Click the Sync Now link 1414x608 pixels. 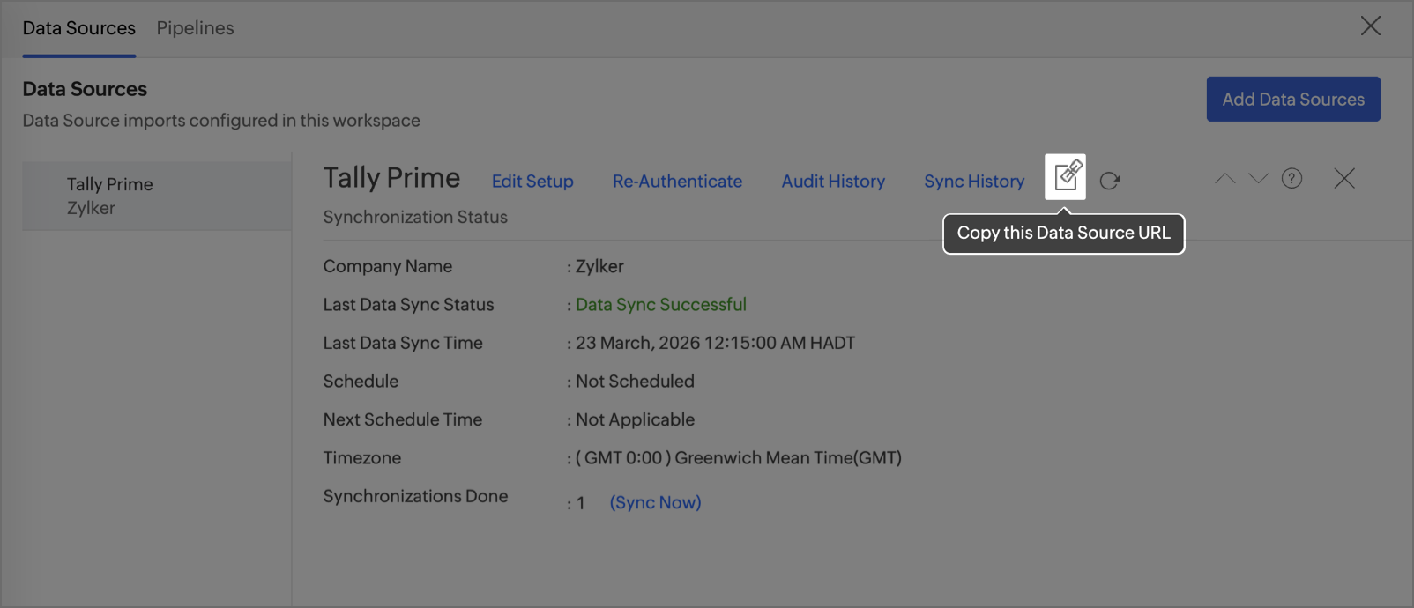(x=655, y=502)
